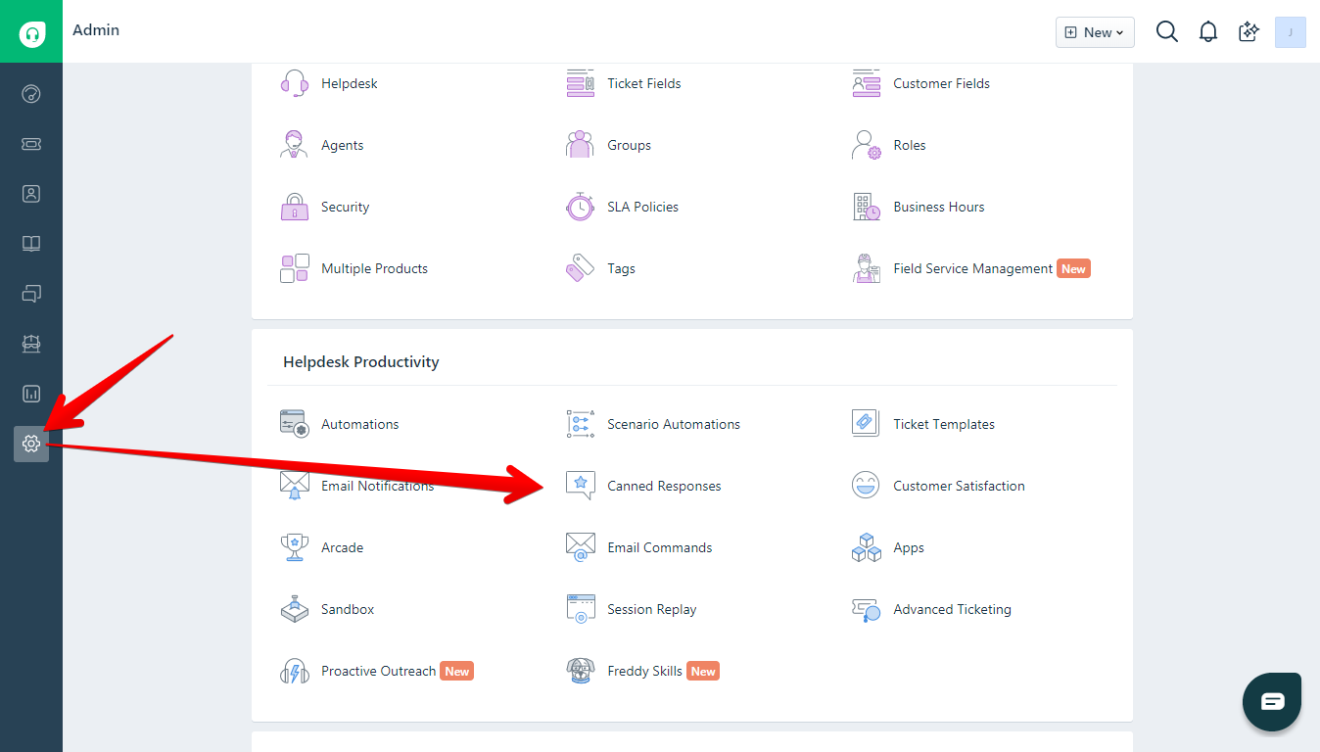
Task: Click the New badge beside Freddy Skills
Action: [703, 671]
